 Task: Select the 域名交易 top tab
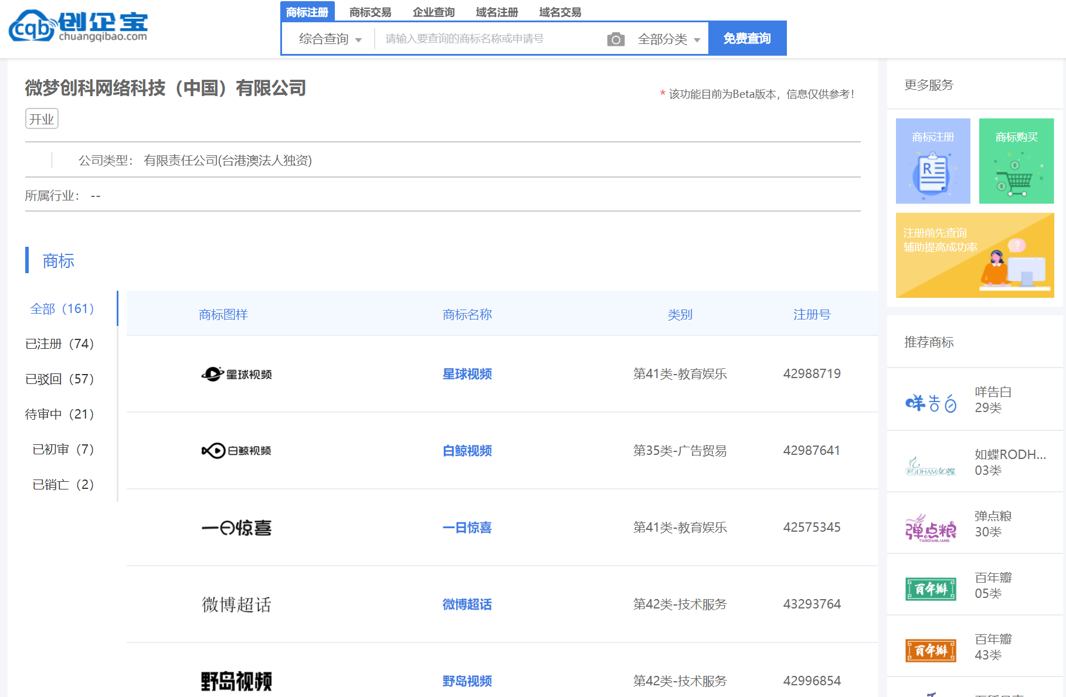560,12
